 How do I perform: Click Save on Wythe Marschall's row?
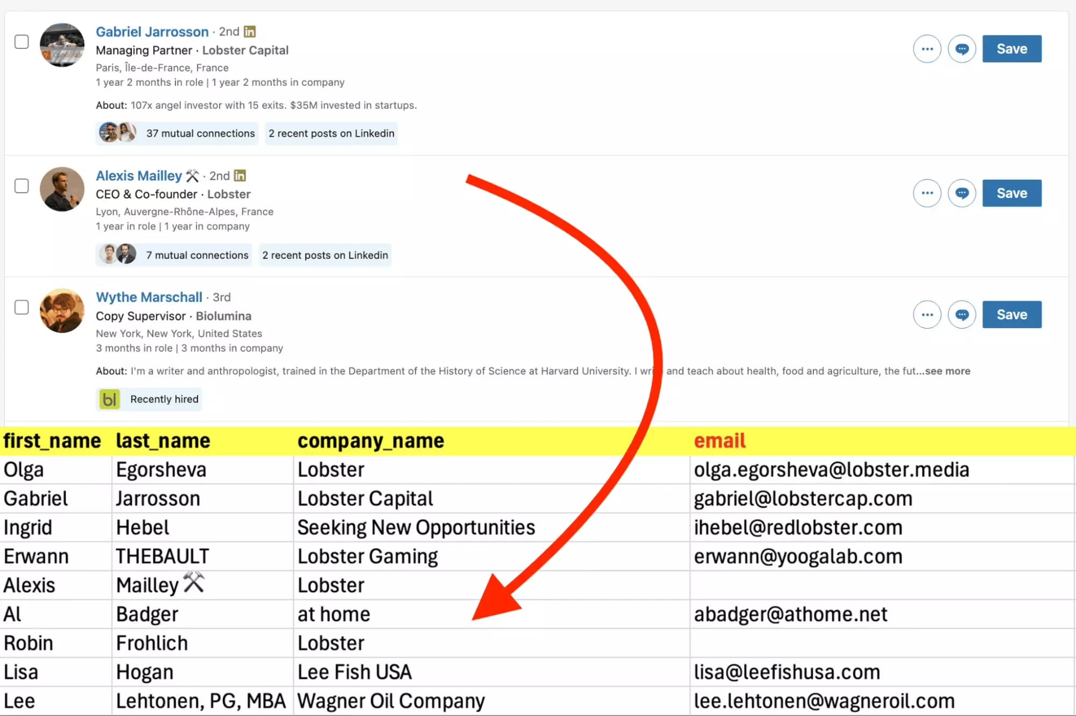(1011, 314)
